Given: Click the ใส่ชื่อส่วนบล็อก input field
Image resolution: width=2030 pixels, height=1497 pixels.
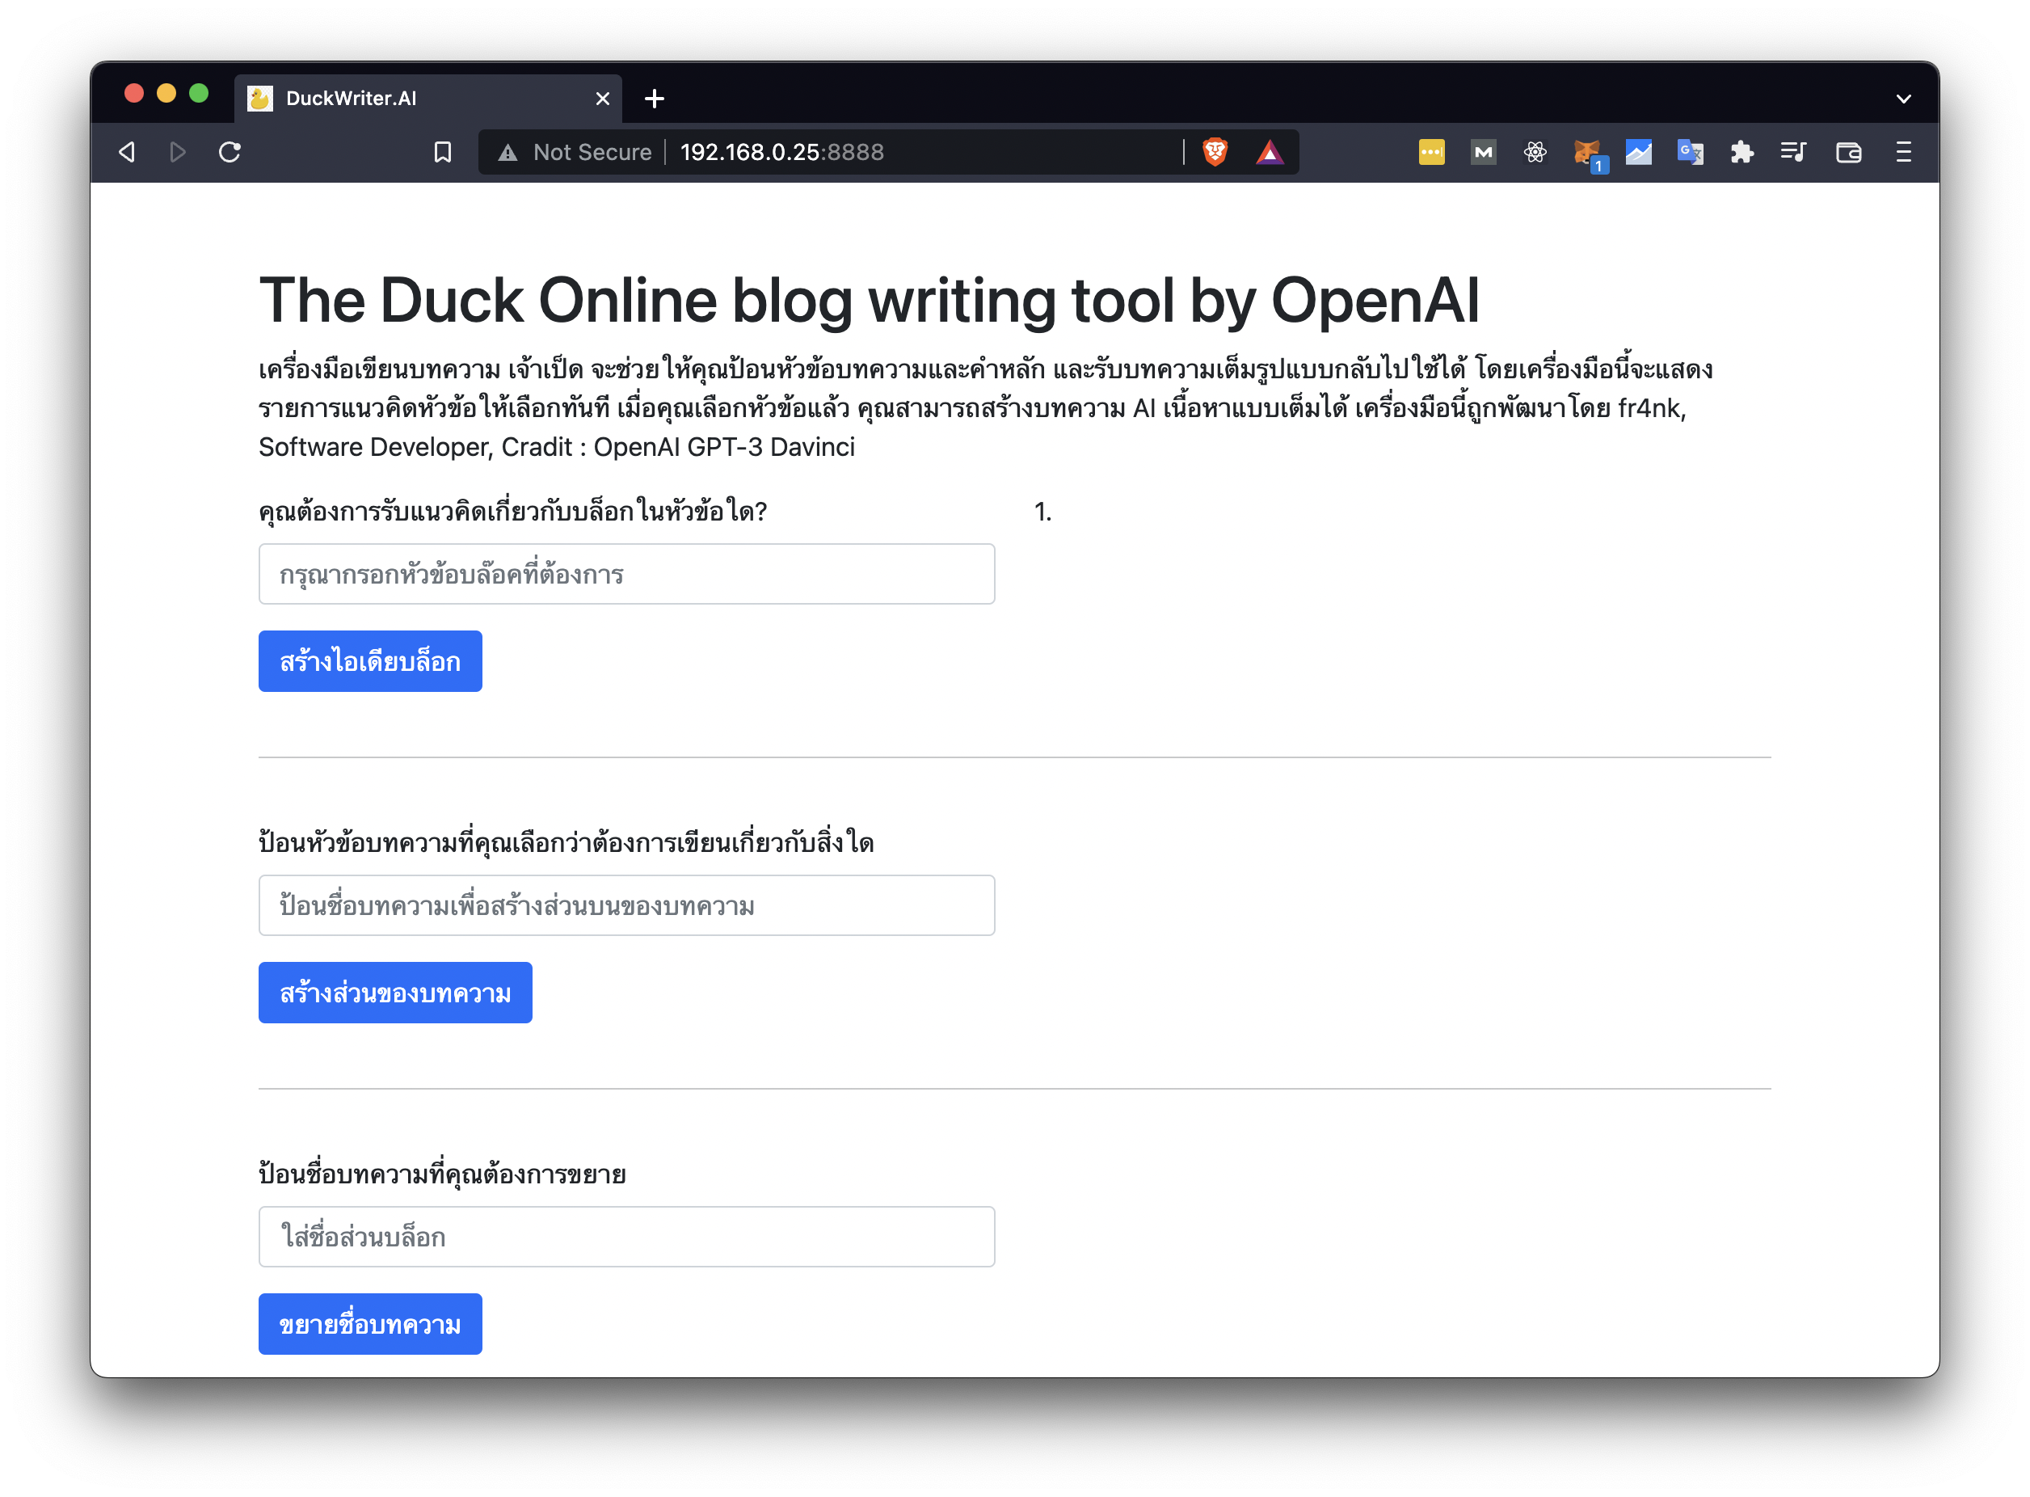Looking at the screenshot, I should pyautogui.click(x=627, y=1237).
